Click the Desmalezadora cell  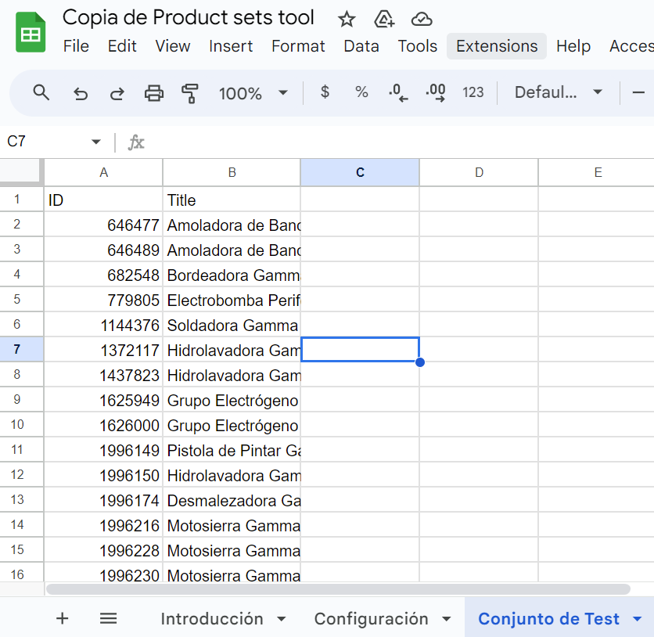click(x=232, y=500)
